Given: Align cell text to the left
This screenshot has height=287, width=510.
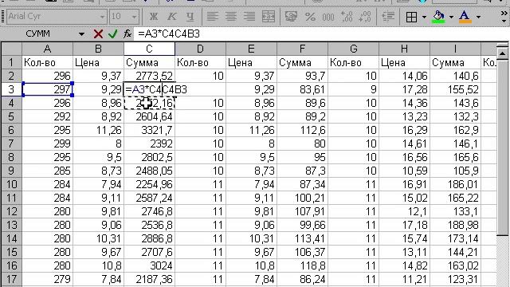Looking at the screenshot, I should pos(213,16).
